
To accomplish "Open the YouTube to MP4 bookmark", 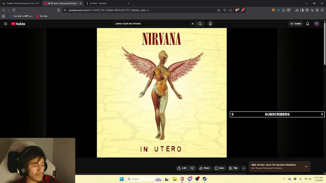I will point(21,16).
